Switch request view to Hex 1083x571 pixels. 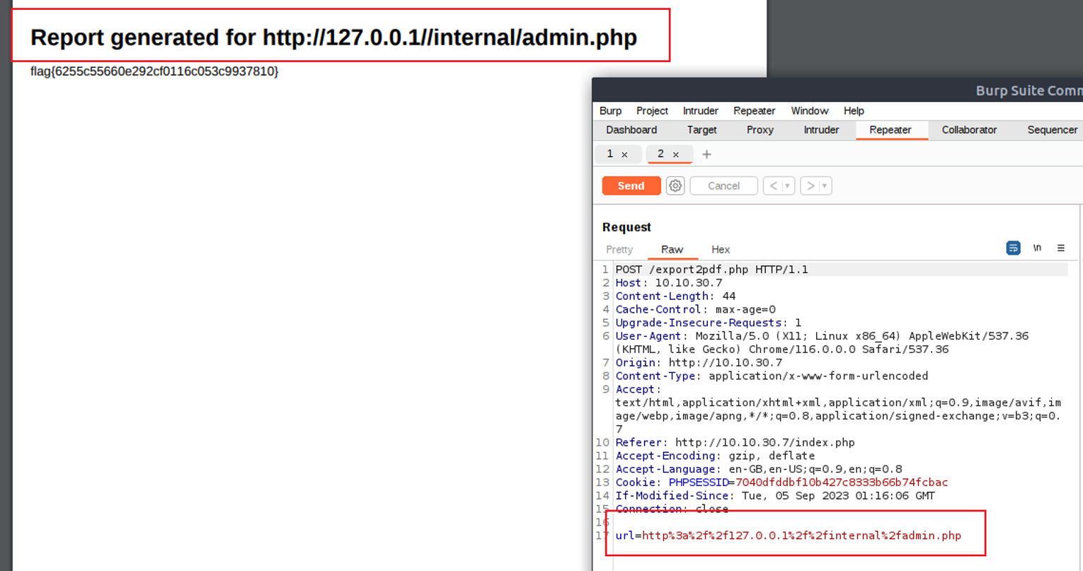pos(721,250)
